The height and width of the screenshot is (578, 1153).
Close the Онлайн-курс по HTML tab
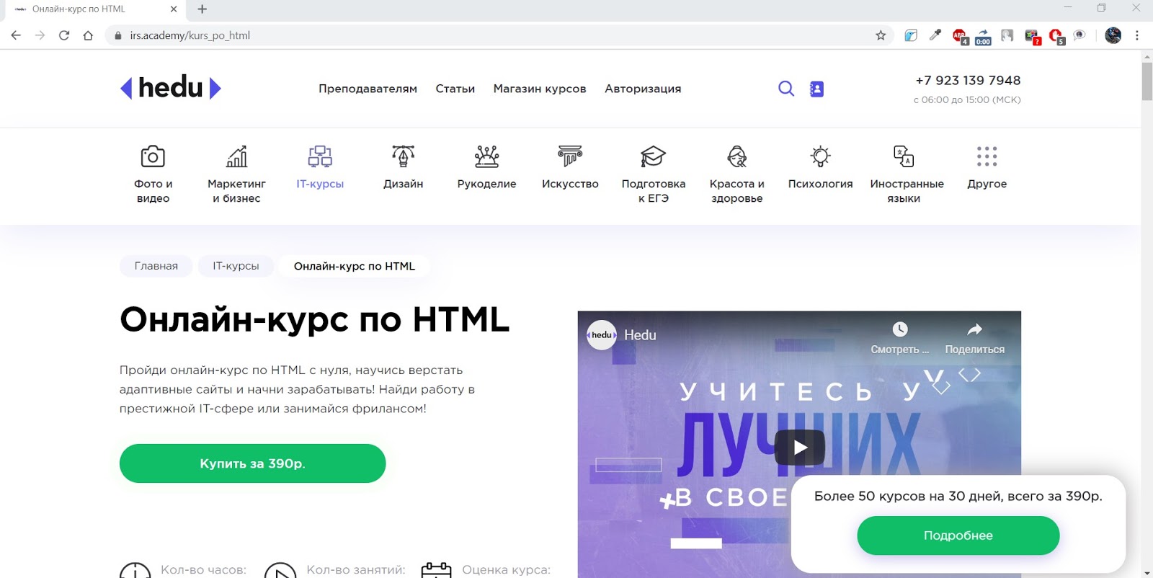174,9
